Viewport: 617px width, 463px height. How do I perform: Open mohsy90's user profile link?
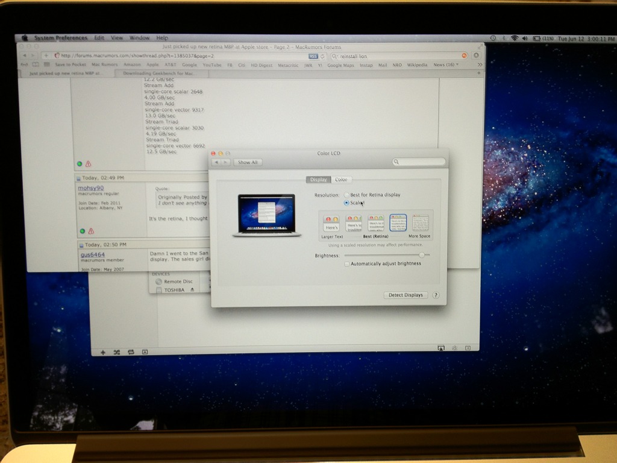pos(90,188)
